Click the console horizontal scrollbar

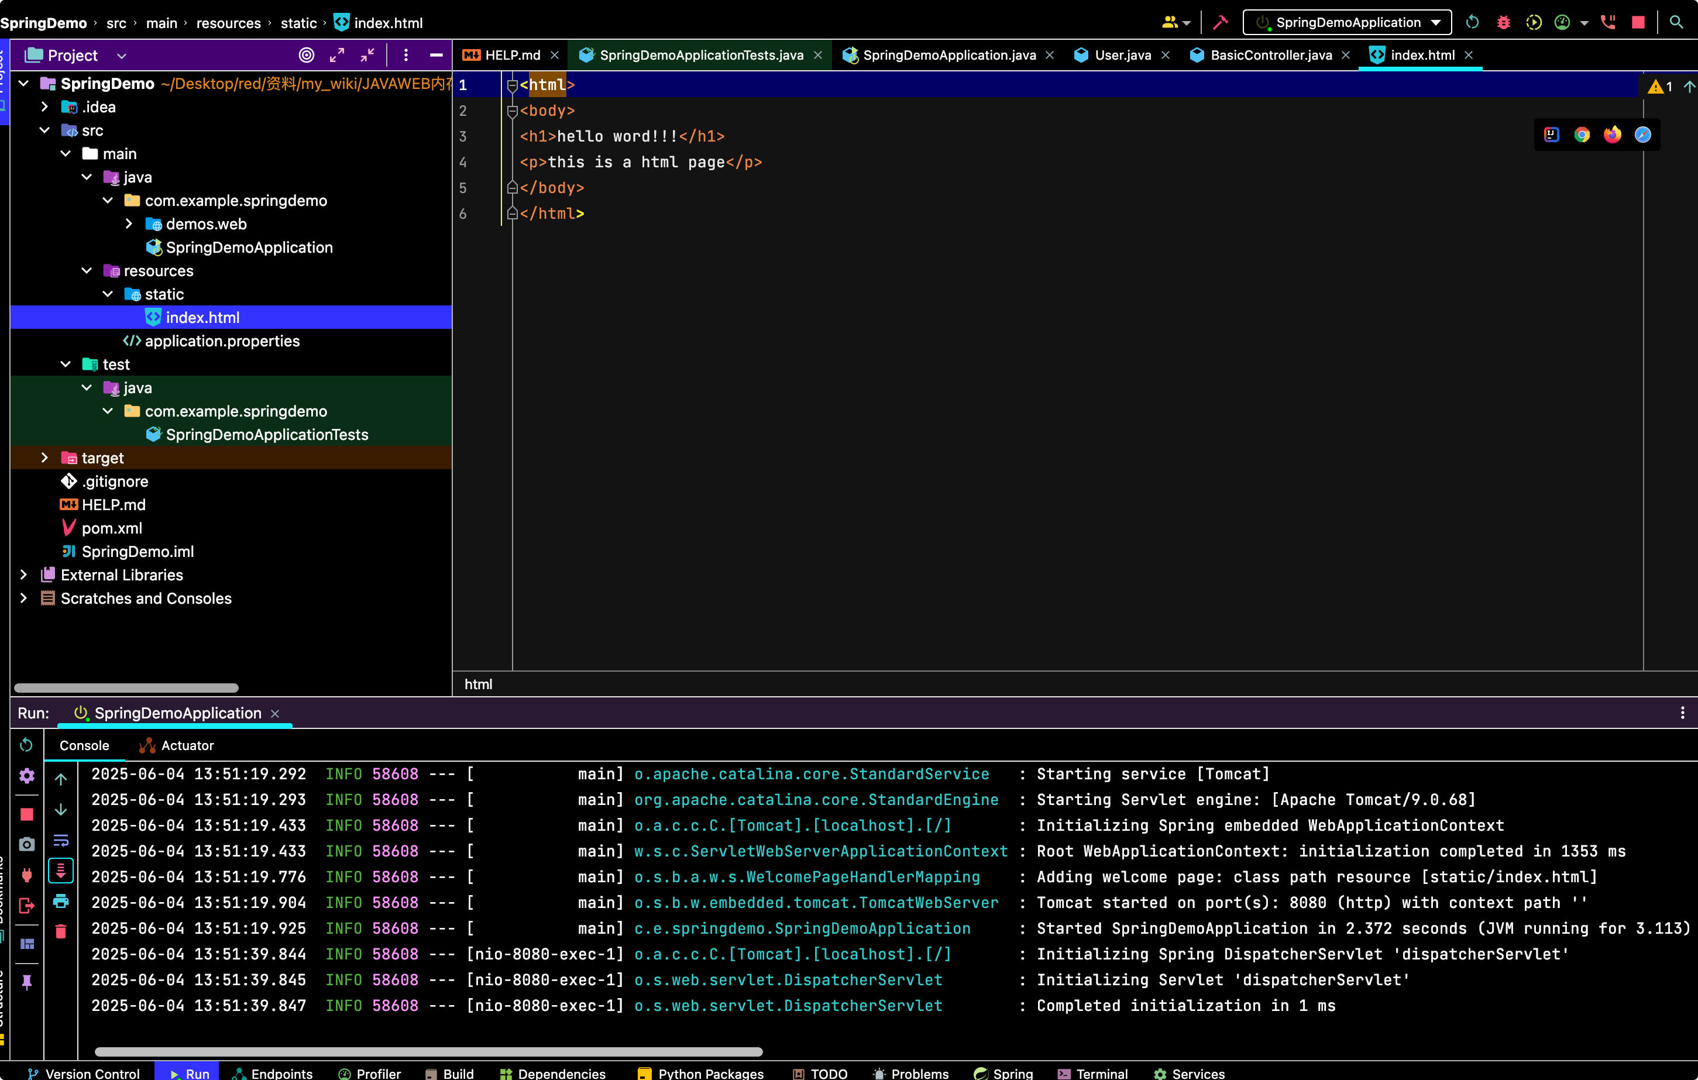click(428, 1051)
